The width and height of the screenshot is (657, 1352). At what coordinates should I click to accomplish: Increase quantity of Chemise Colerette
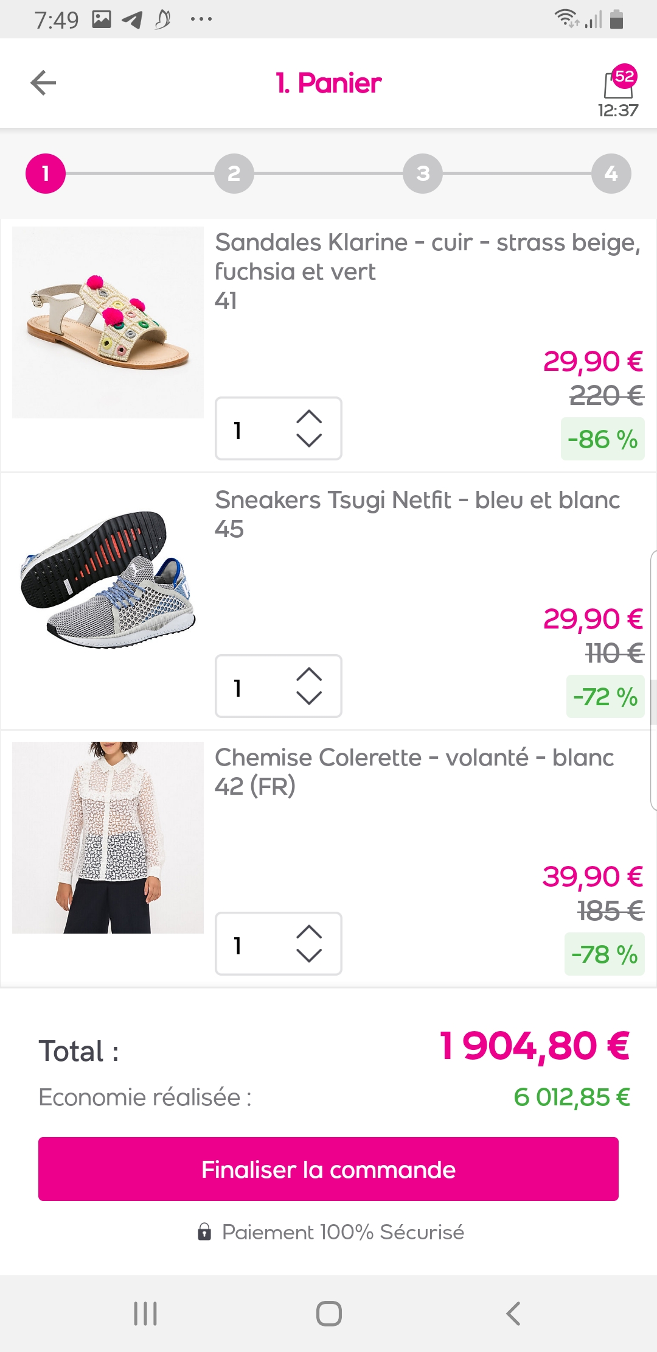pos(309,932)
